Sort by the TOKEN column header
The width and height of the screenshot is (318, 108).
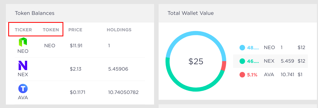click(x=51, y=30)
